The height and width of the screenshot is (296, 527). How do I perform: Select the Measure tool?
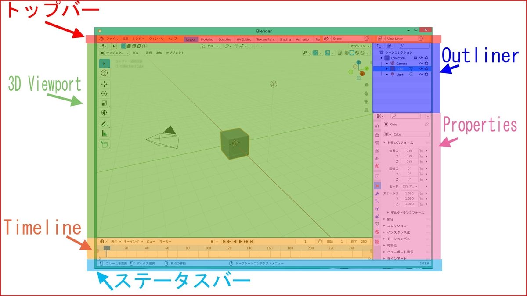(x=104, y=133)
